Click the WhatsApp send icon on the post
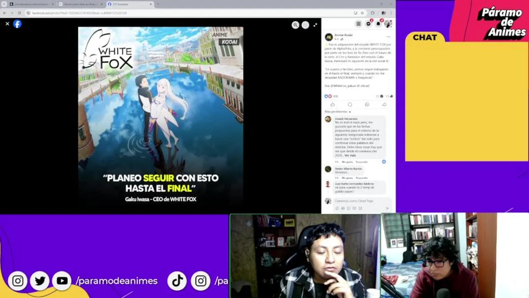 367,105
